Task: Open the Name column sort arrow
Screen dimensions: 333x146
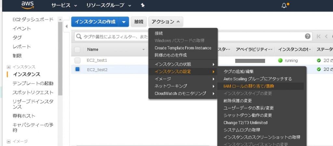Action: click(x=143, y=50)
